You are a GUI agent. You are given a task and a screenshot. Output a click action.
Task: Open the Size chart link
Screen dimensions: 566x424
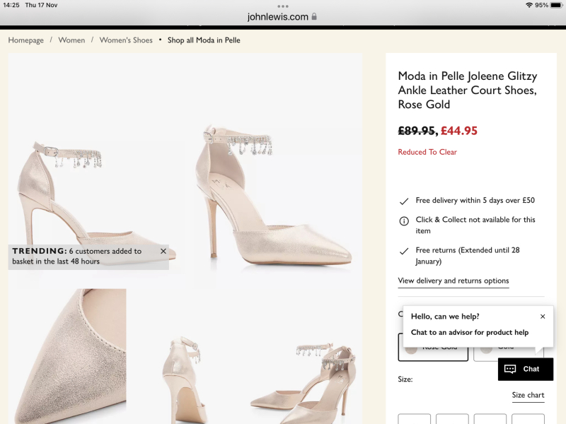click(528, 395)
